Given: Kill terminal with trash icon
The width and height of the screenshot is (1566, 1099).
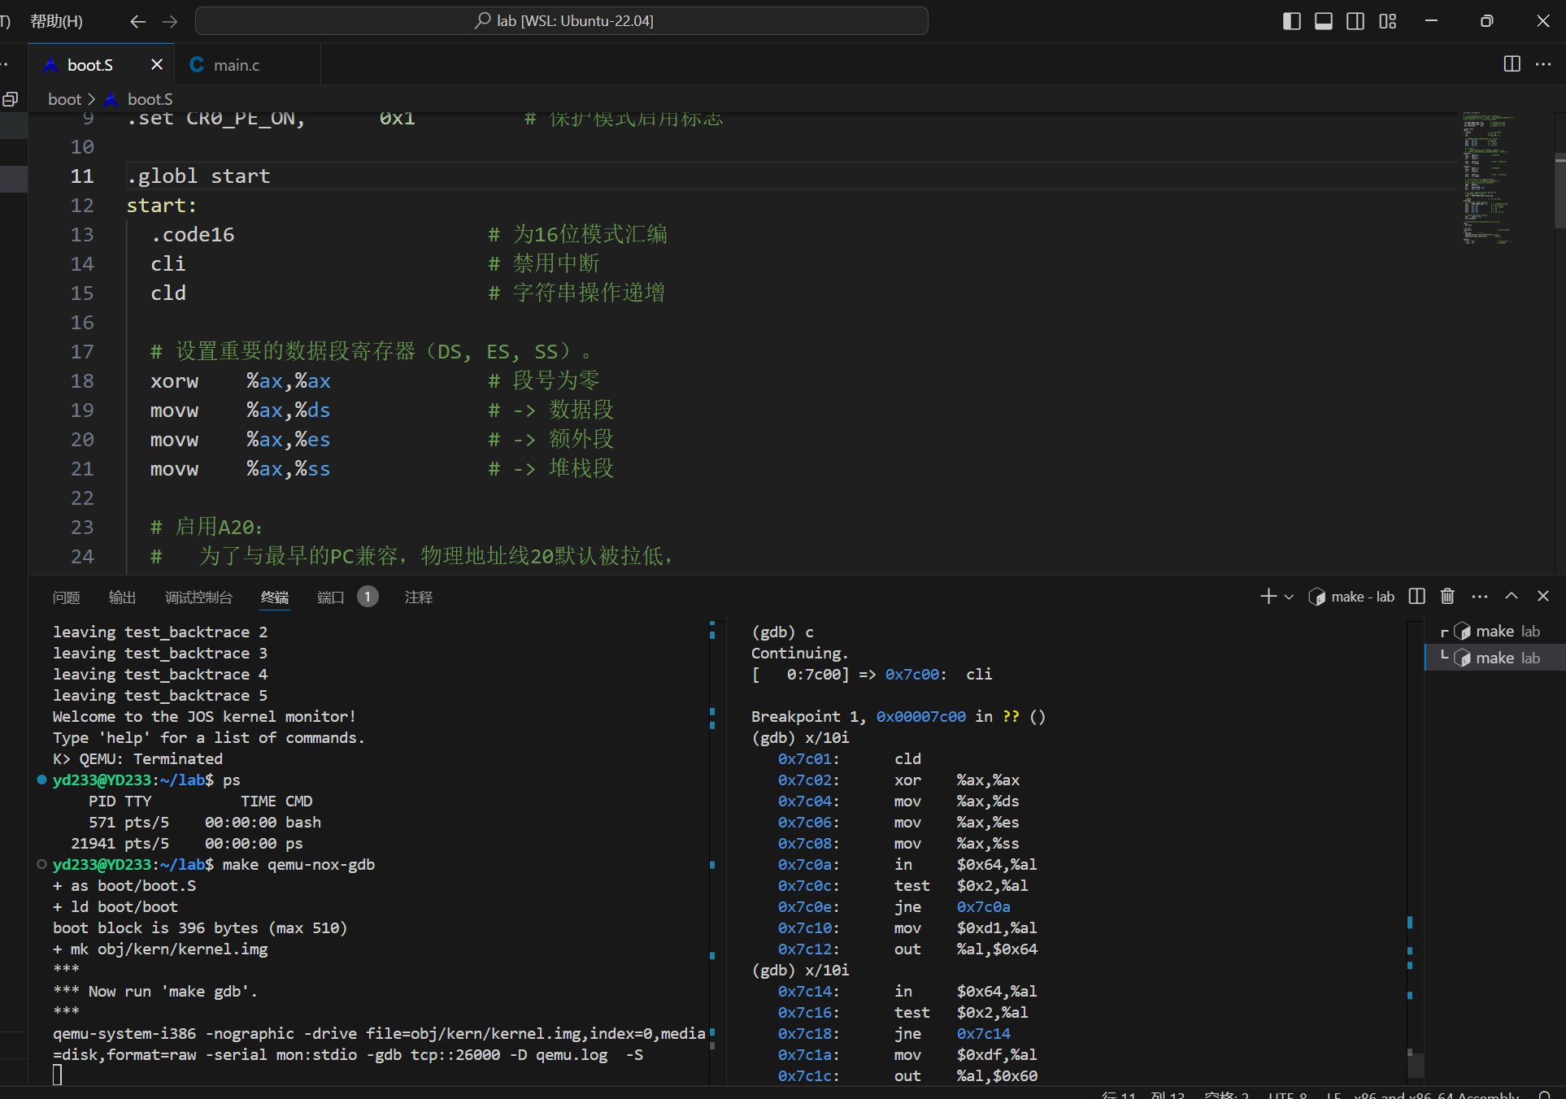Looking at the screenshot, I should (x=1447, y=597).
